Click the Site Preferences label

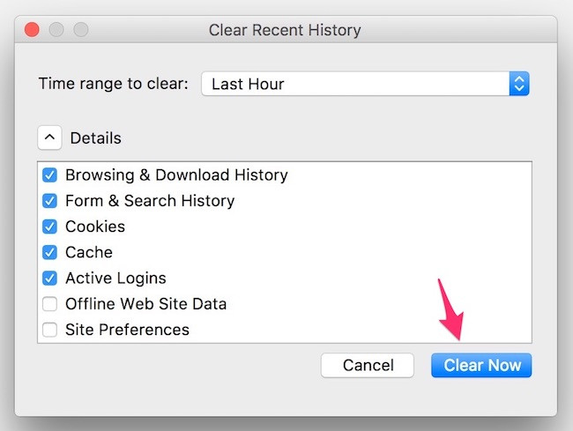[x=127, y=330]
